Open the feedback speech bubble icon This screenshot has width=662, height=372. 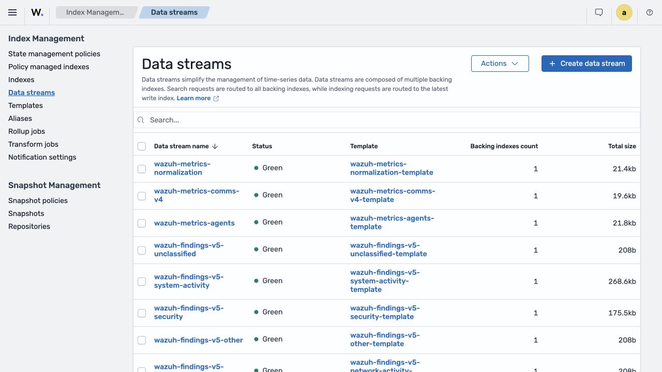599,12
